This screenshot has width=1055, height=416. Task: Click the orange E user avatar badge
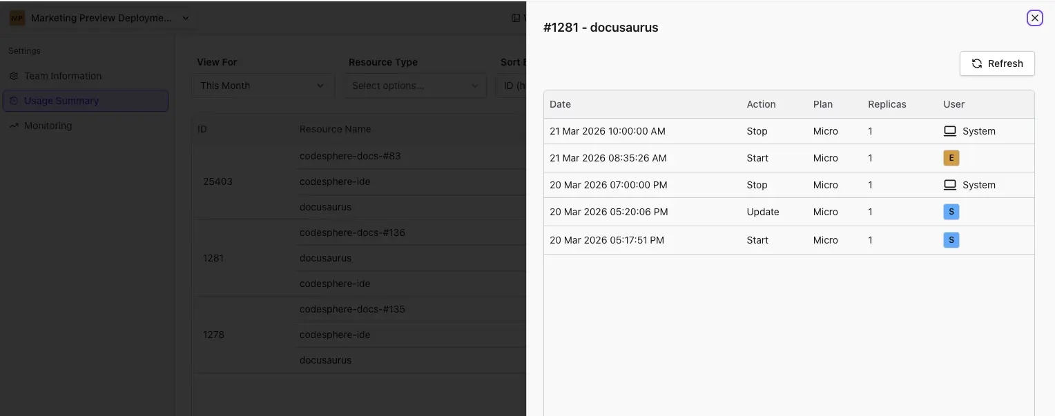coord(951,158)
